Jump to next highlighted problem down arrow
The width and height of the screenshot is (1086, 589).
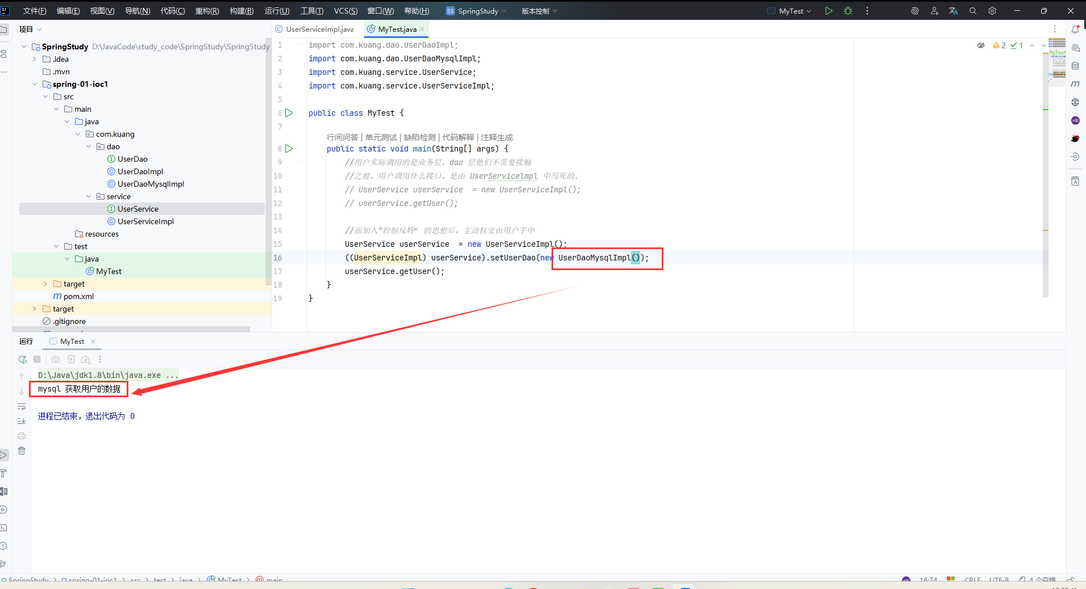pos(1043,45)
